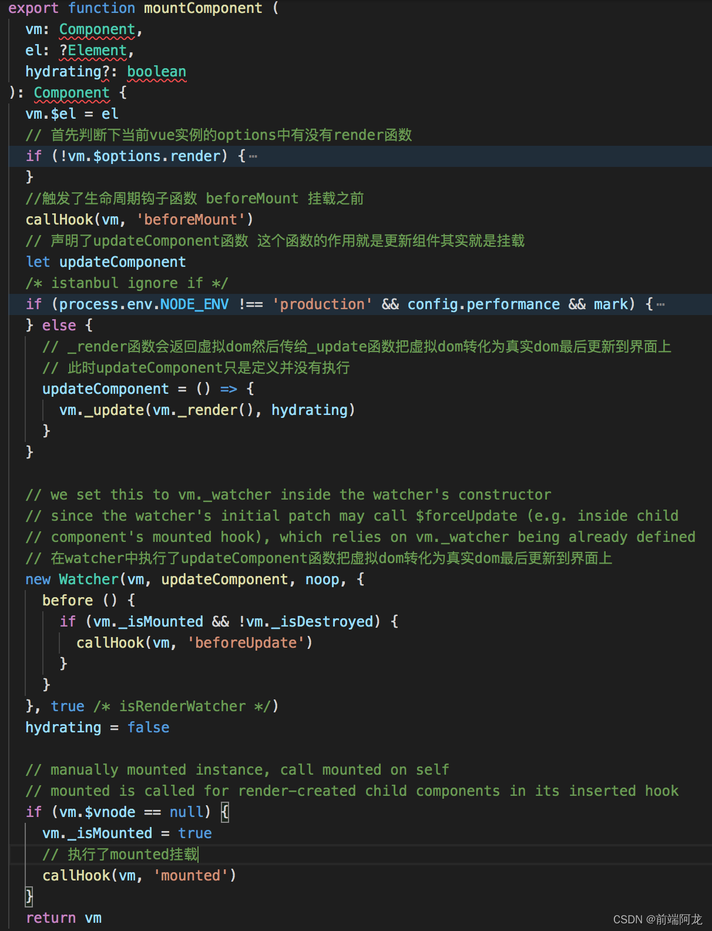
Task: Click the '执行了mounted挂载' comment line
Action: [x=120, y=855]
